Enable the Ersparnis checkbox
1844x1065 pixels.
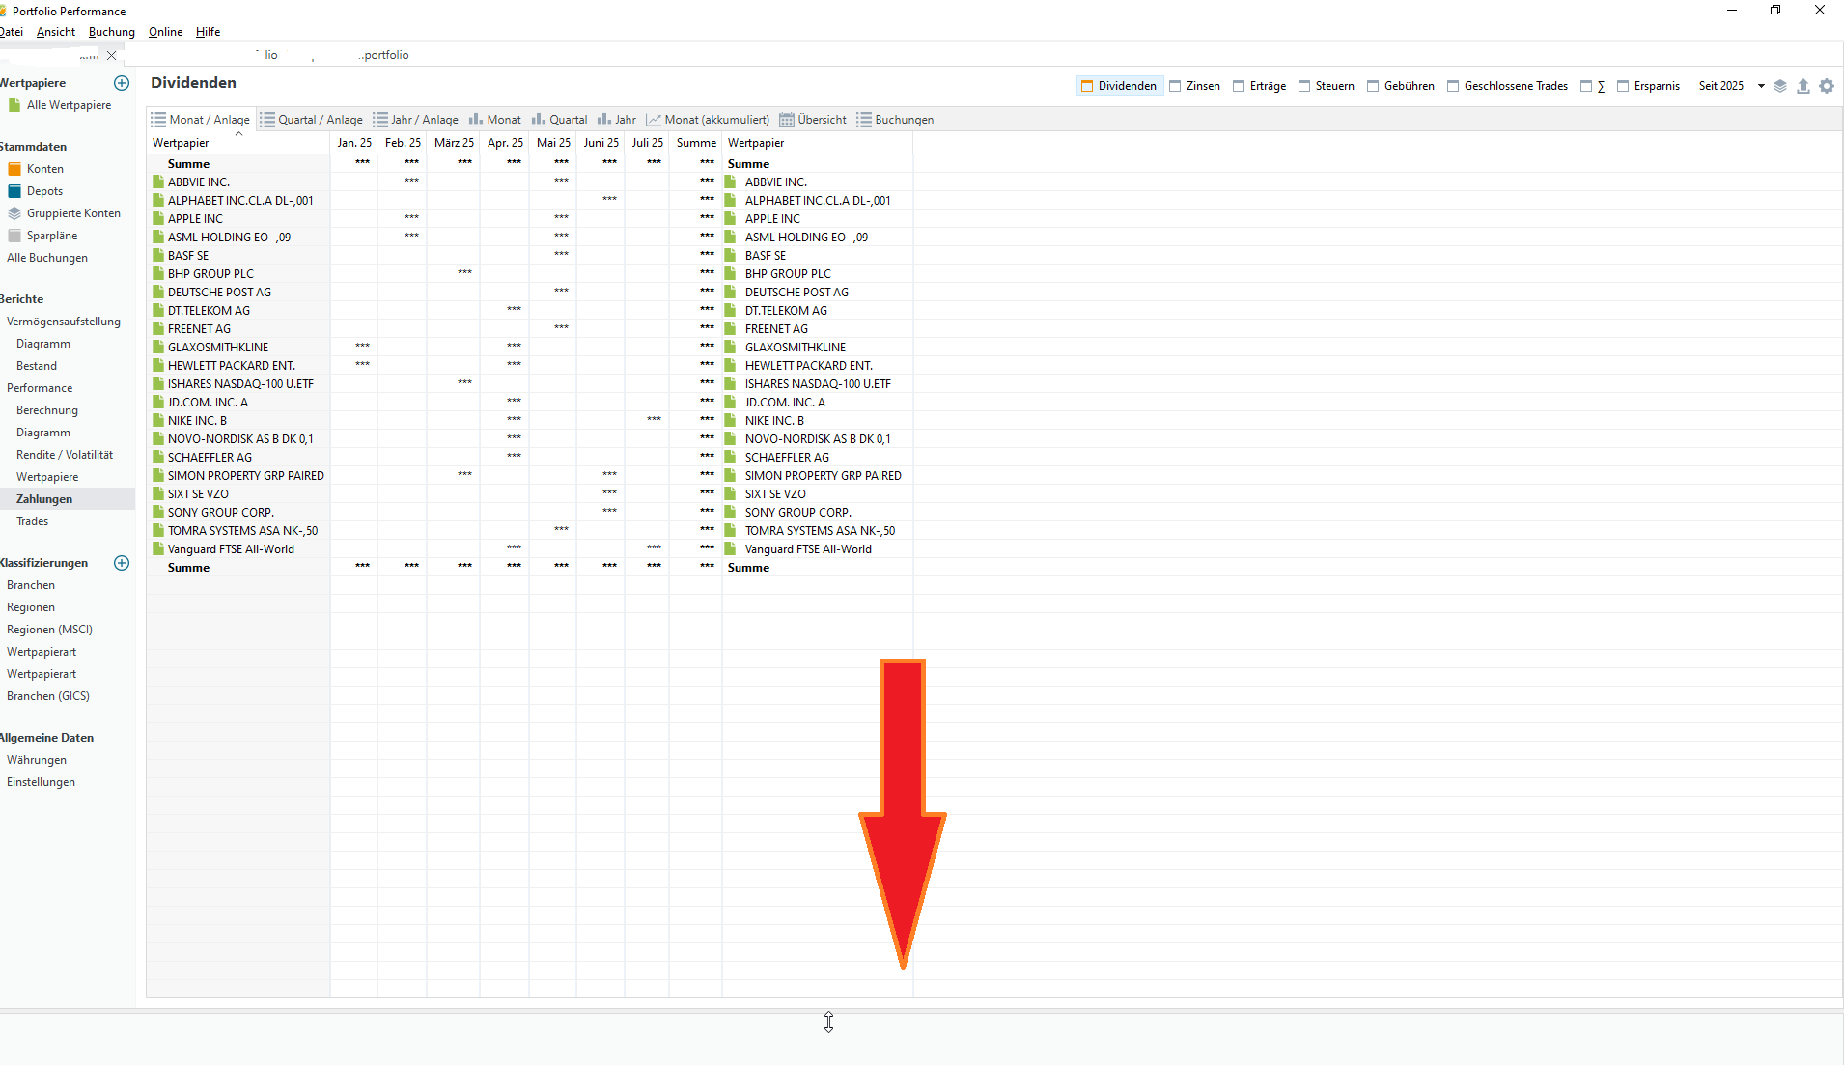1623,86
